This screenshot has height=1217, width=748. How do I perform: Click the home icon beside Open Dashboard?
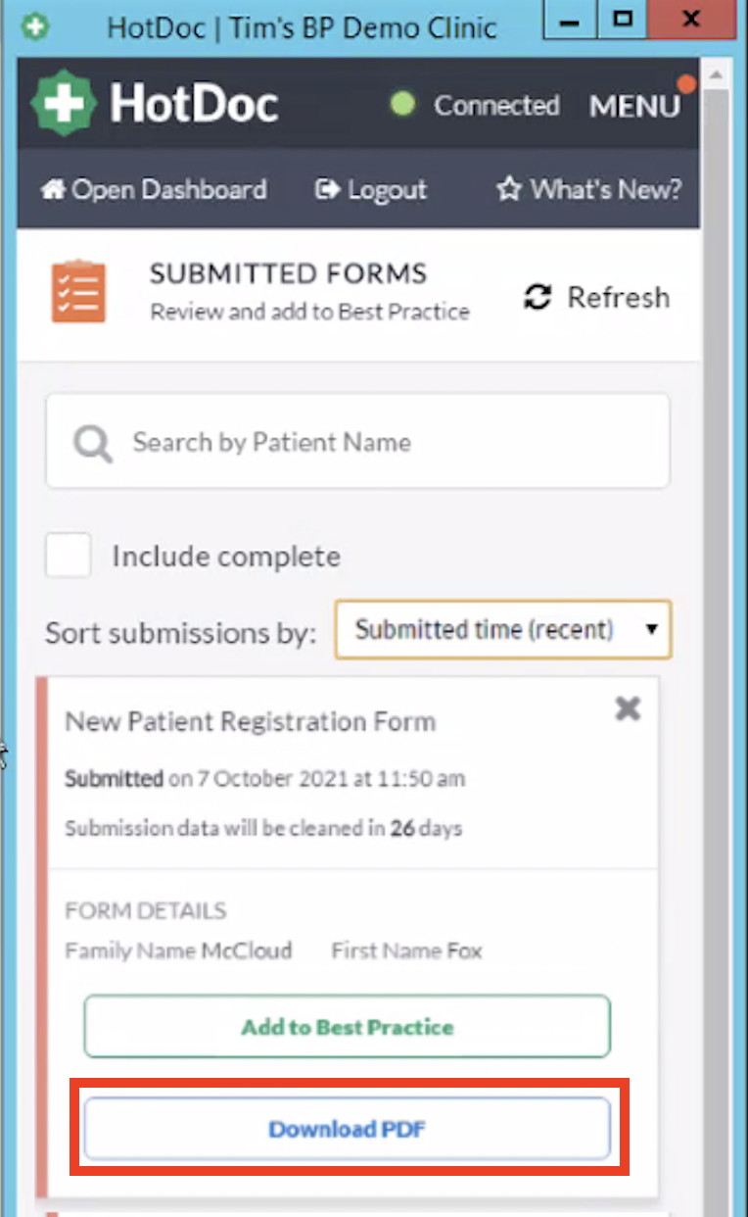pos(53,190)
